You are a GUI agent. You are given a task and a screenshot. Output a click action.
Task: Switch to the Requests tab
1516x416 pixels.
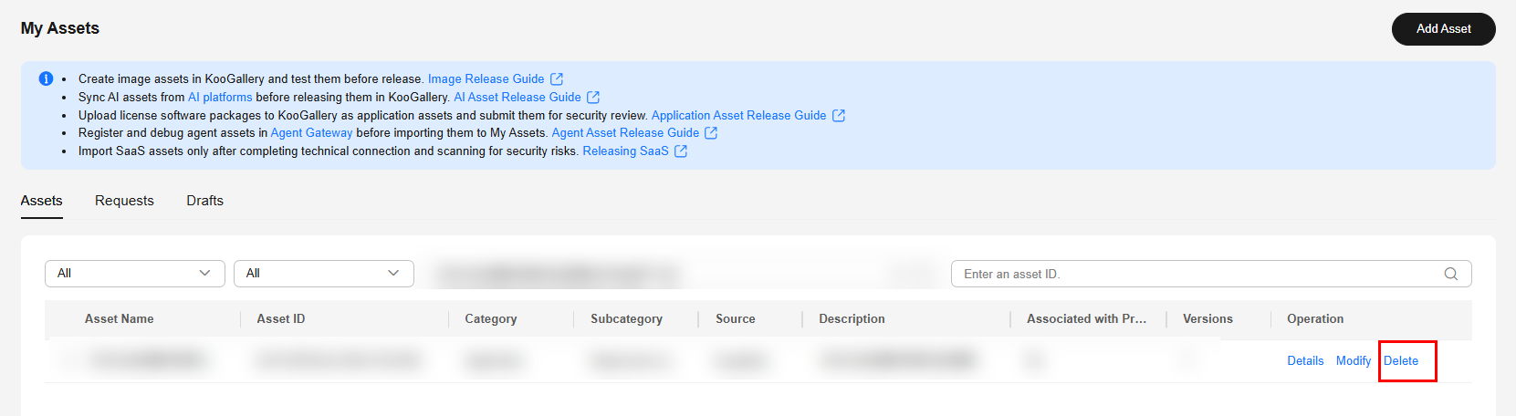(x=124, y=201)
